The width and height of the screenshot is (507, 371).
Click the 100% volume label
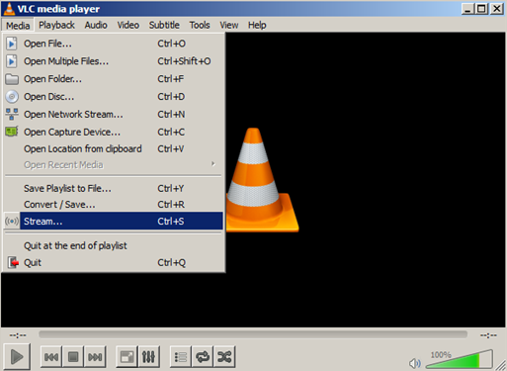point(441,355)
